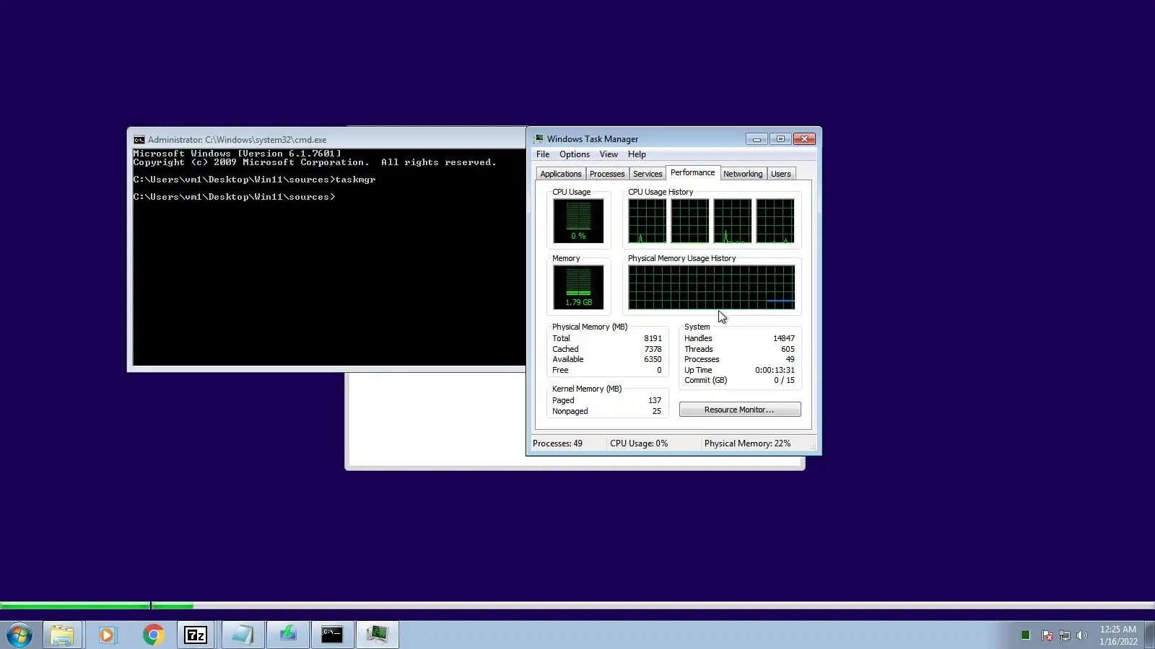Open the View menu in Task Manager
The width and height of the screenshot is (1155, 649).
pos(609,154)
